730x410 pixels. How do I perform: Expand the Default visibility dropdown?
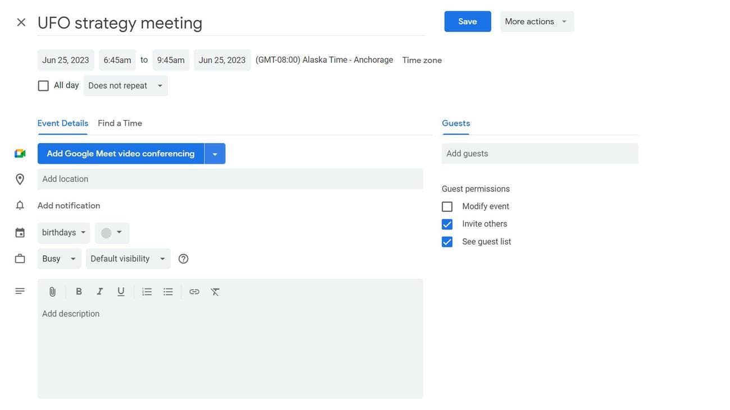128,259
